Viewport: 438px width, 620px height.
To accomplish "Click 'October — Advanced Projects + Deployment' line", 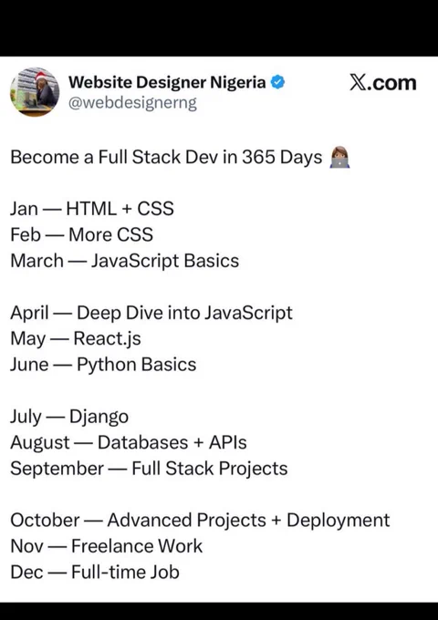I will click(200, 521).
